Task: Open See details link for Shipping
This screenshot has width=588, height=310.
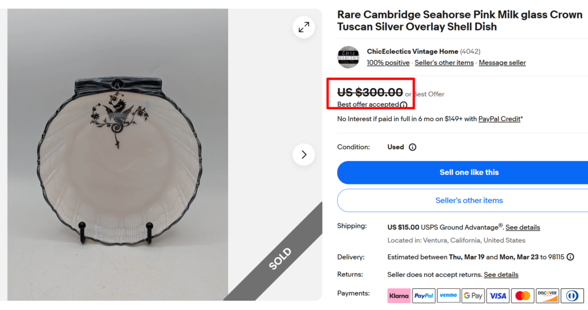Action: point(523,227)
